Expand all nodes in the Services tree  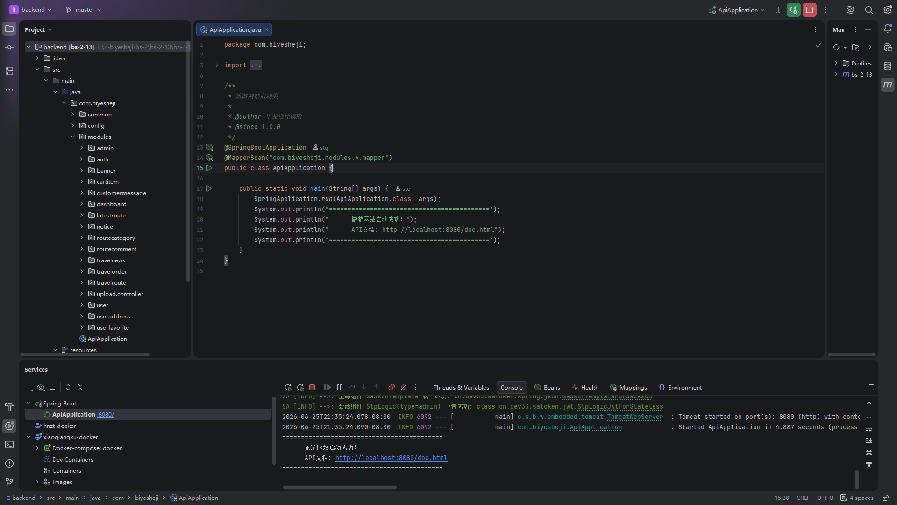tap(68, 387)
